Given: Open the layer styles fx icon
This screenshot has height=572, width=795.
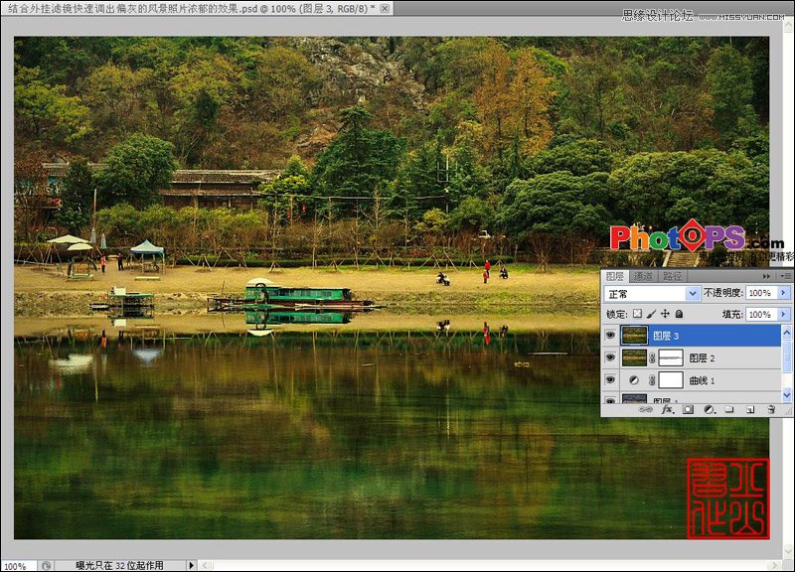Looking at the screenshot, I should (x=667, y=409).
